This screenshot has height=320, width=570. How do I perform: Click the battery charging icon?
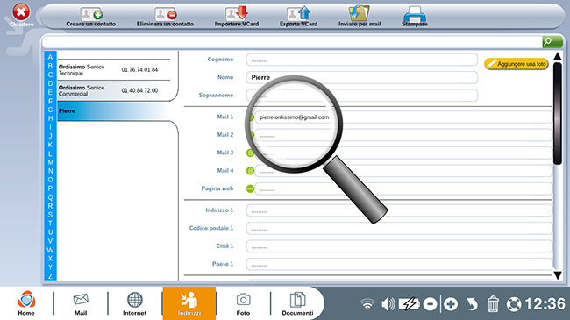(410, 304)
